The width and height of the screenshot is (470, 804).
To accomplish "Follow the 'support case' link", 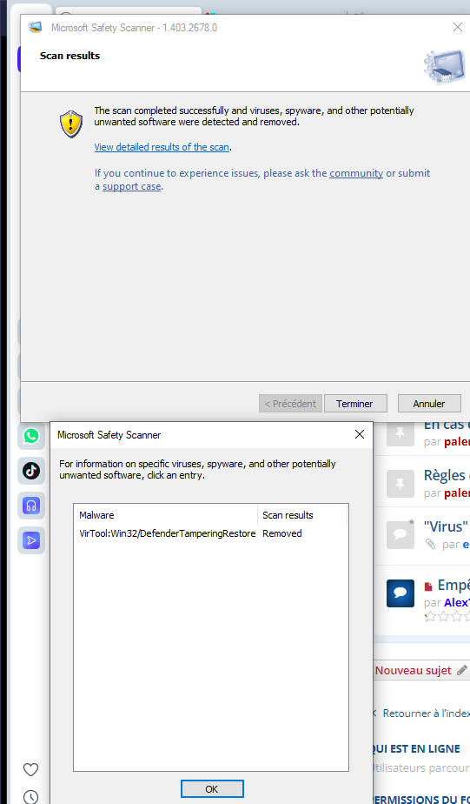I will click(x=131, y=186).
